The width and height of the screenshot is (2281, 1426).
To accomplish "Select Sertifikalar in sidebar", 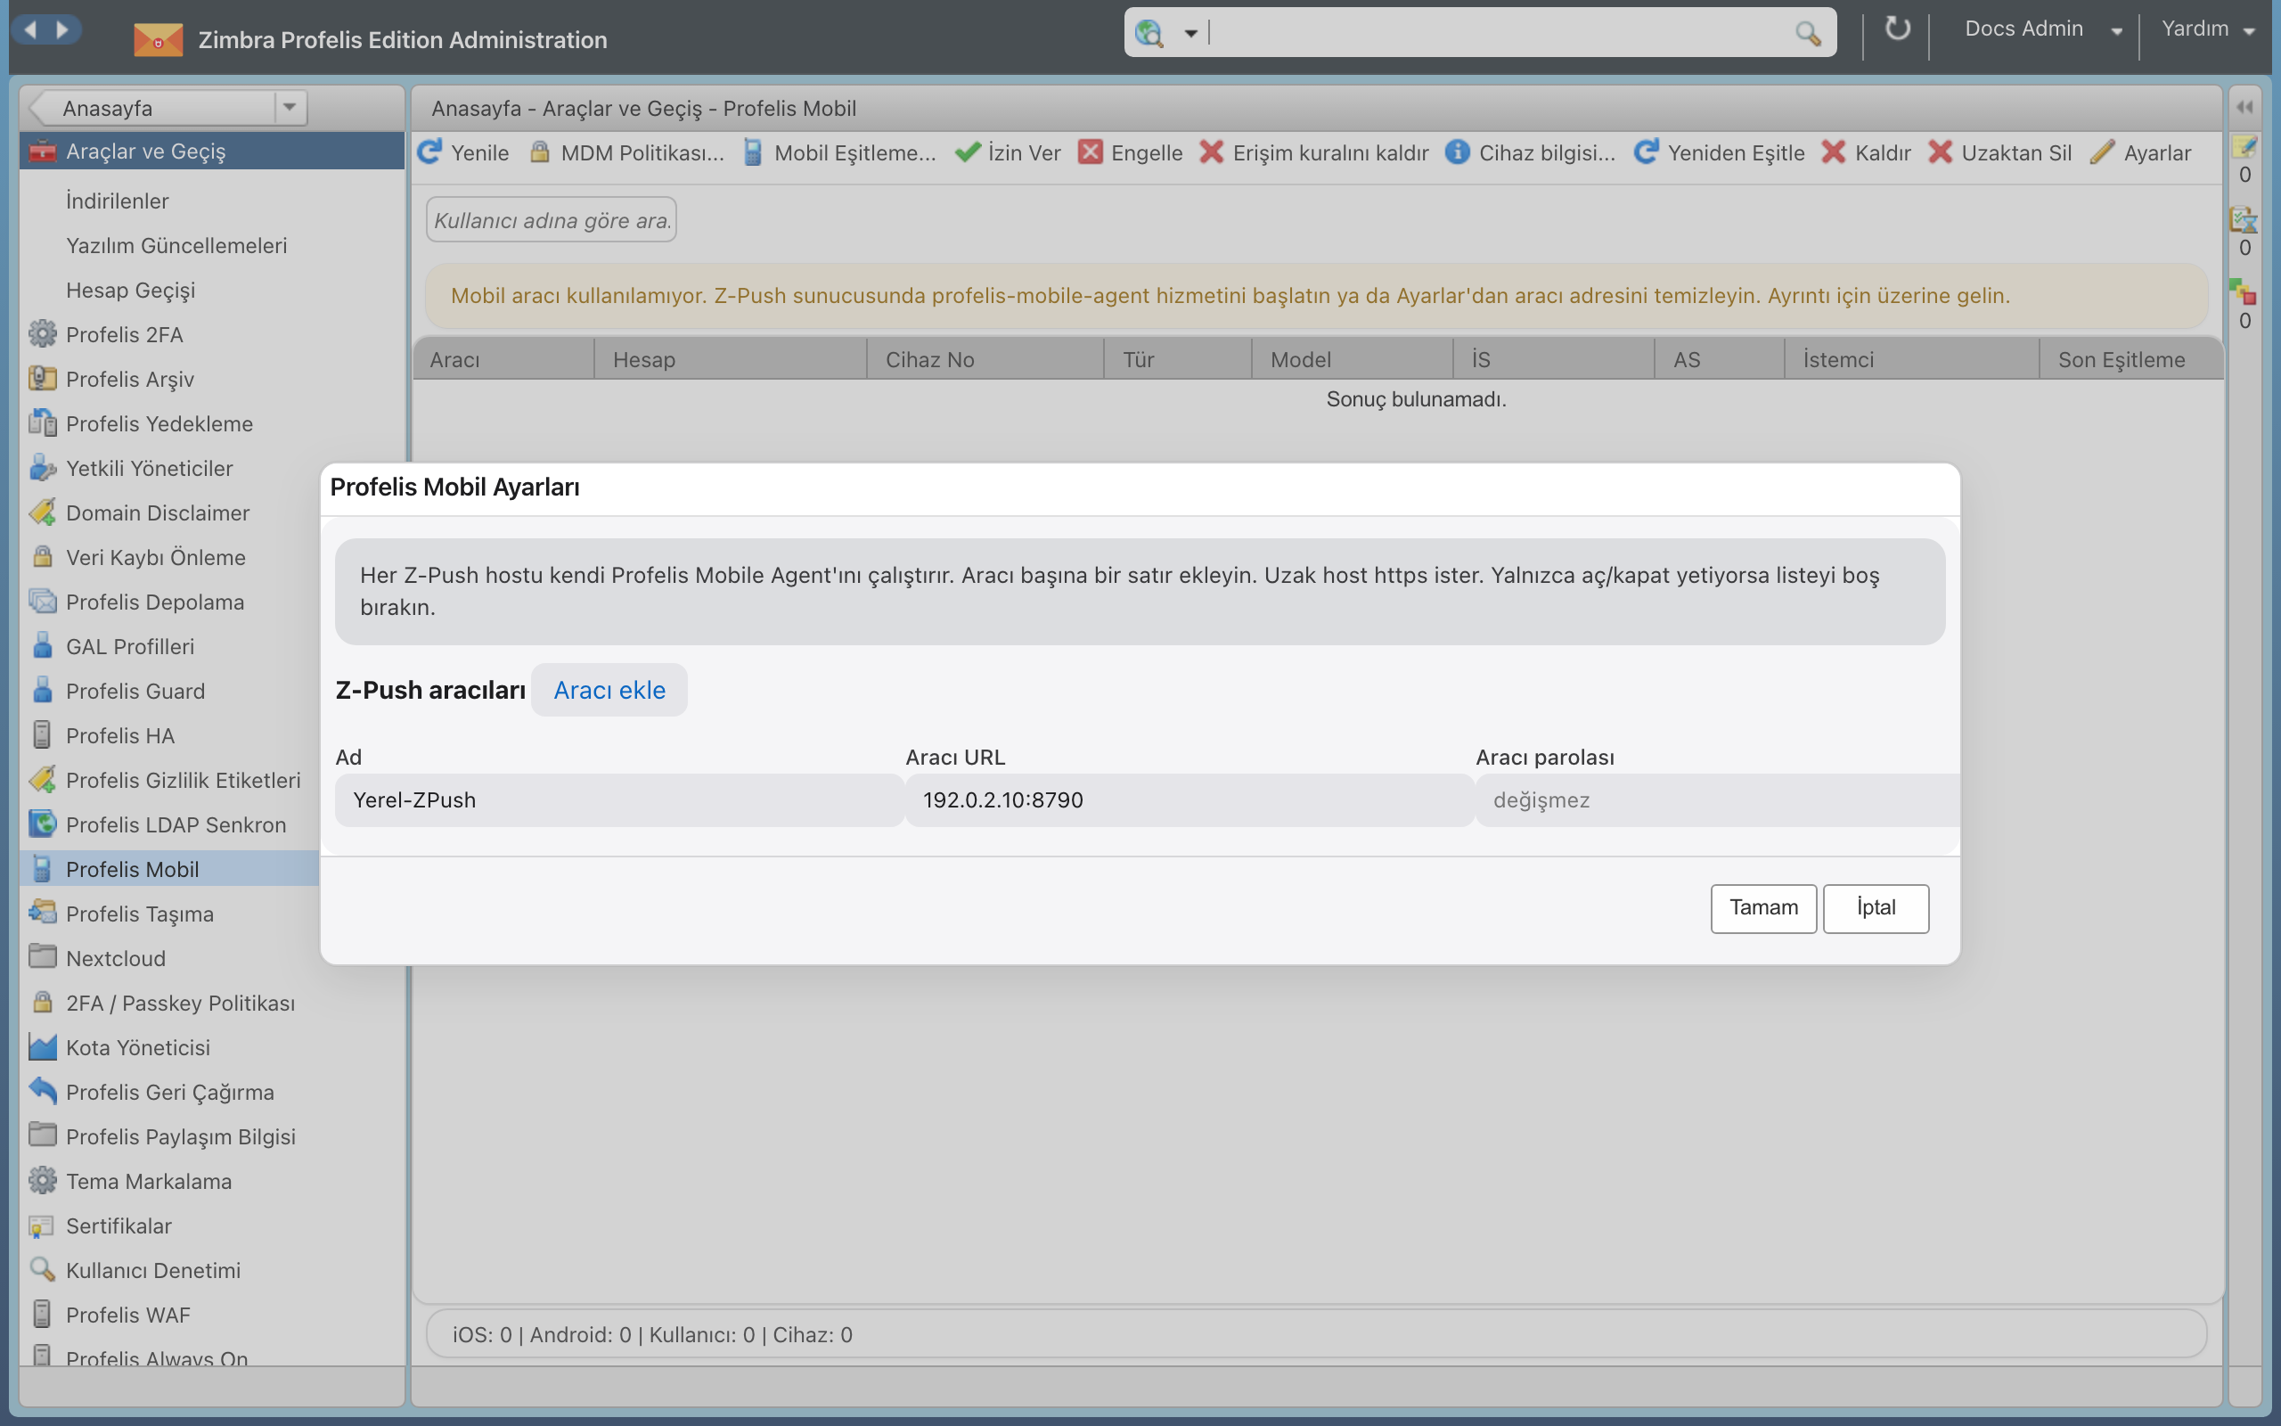I will pos(119,1225).
